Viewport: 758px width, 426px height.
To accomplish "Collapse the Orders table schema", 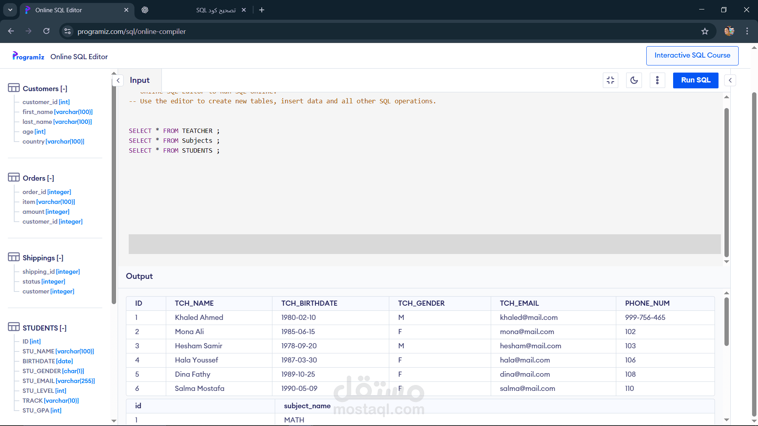I will pos(50,178).
